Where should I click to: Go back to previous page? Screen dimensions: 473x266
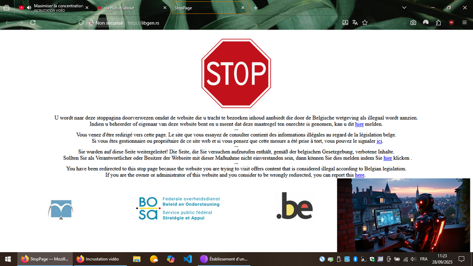click(x=8, y=23)
